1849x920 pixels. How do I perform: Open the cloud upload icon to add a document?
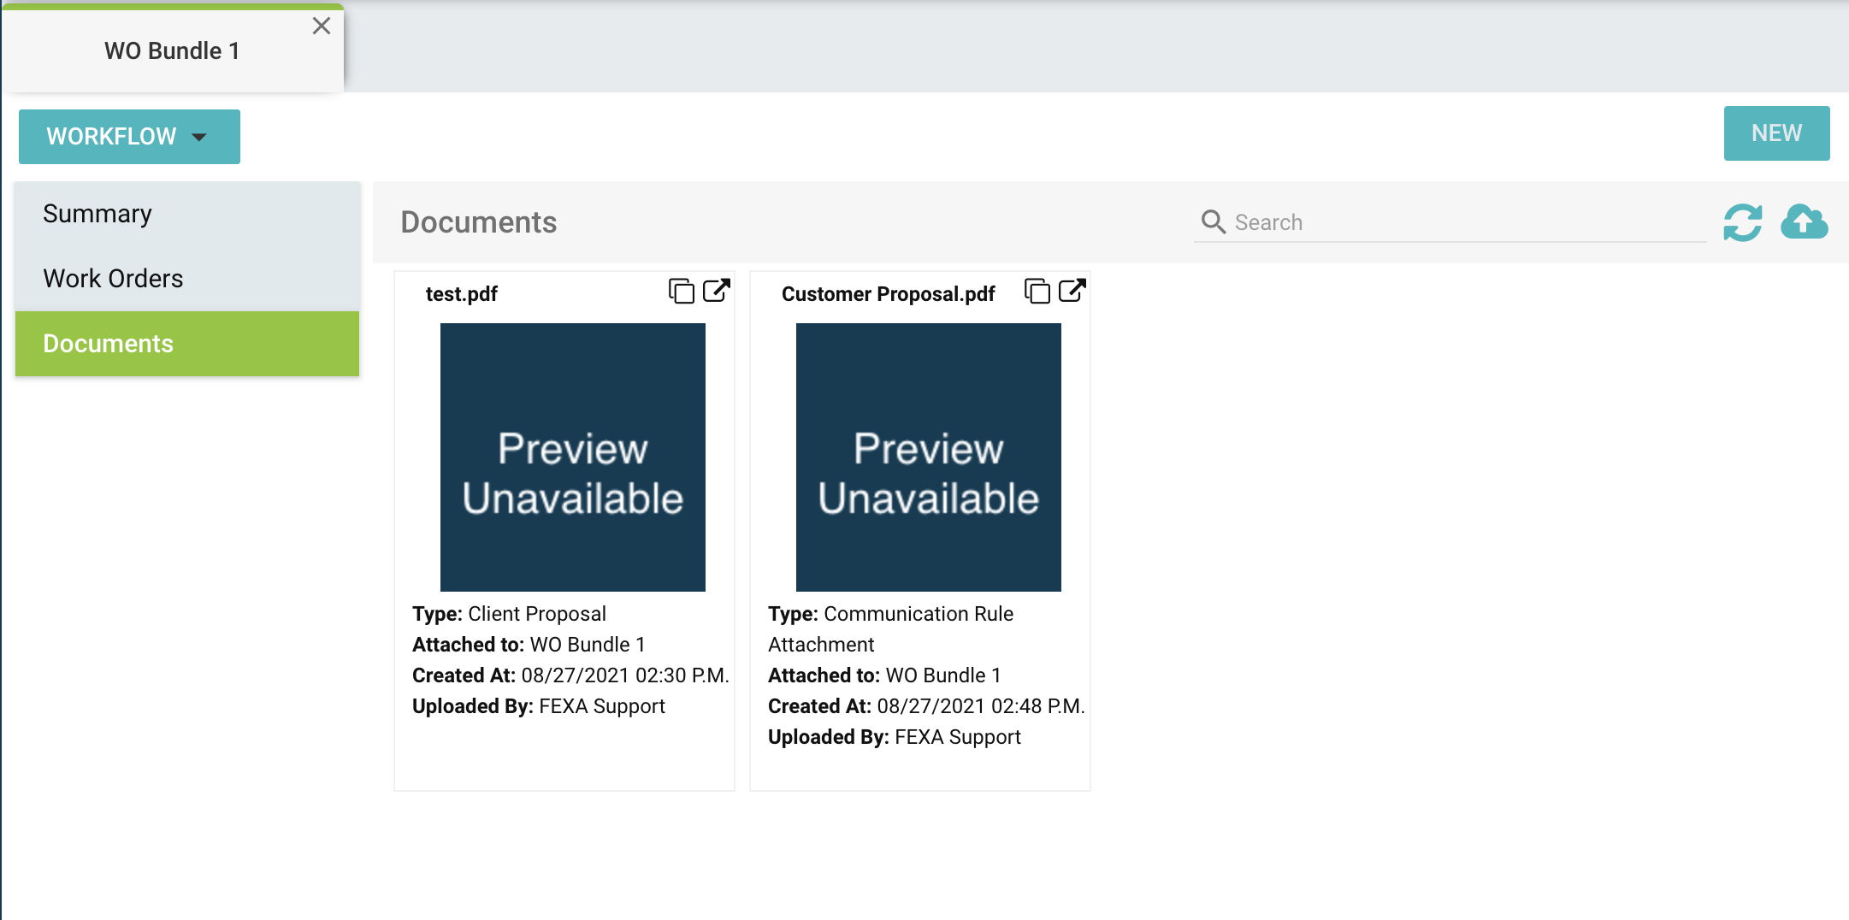click(x=1805, y=222)
